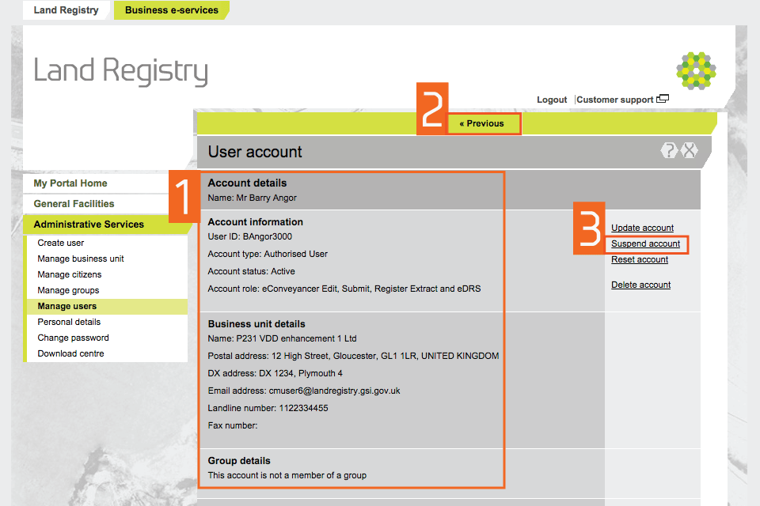The height and width of the screenshot is (506, 760).
Task: Open Change password page
Action: coord(73,338)
